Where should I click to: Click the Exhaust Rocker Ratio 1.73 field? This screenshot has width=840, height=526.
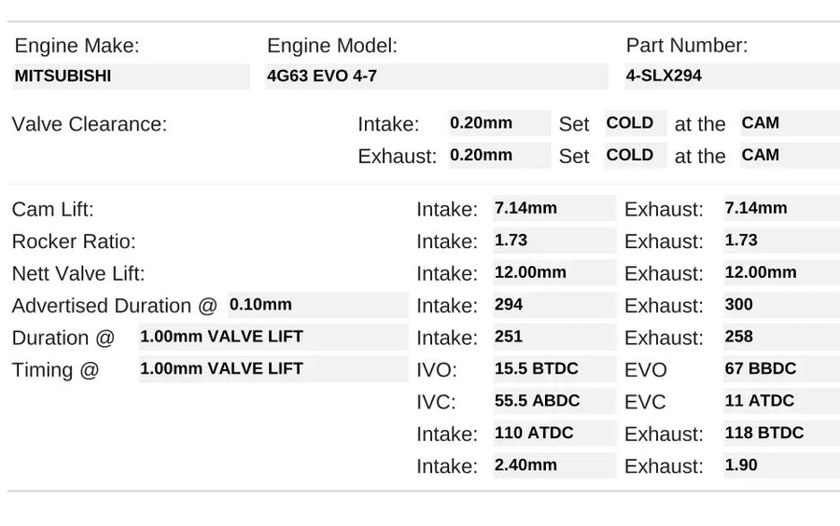click(x=780, y=241)
